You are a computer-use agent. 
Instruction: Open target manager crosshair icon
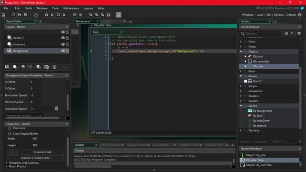tap(300, 15)
